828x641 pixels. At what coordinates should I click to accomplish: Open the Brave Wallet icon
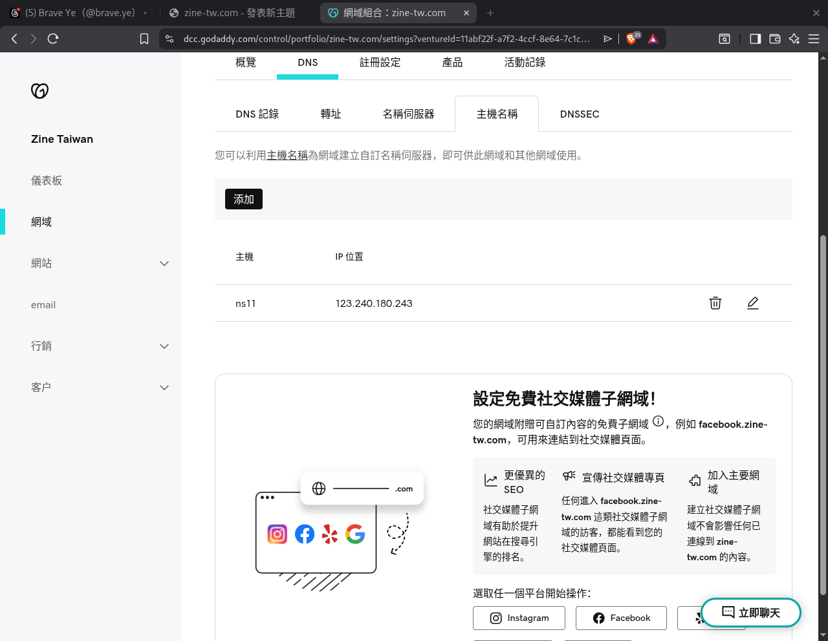(x=774, y=39)
